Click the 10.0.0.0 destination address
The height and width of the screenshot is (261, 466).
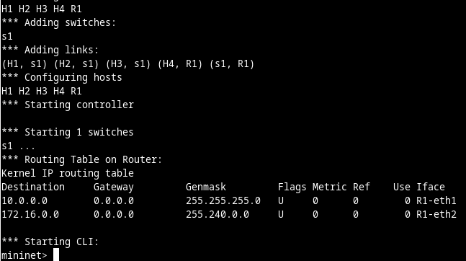24,201
